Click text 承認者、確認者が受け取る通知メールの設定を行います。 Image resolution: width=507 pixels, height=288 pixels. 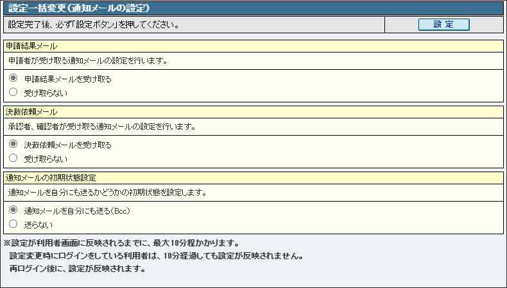102,127
